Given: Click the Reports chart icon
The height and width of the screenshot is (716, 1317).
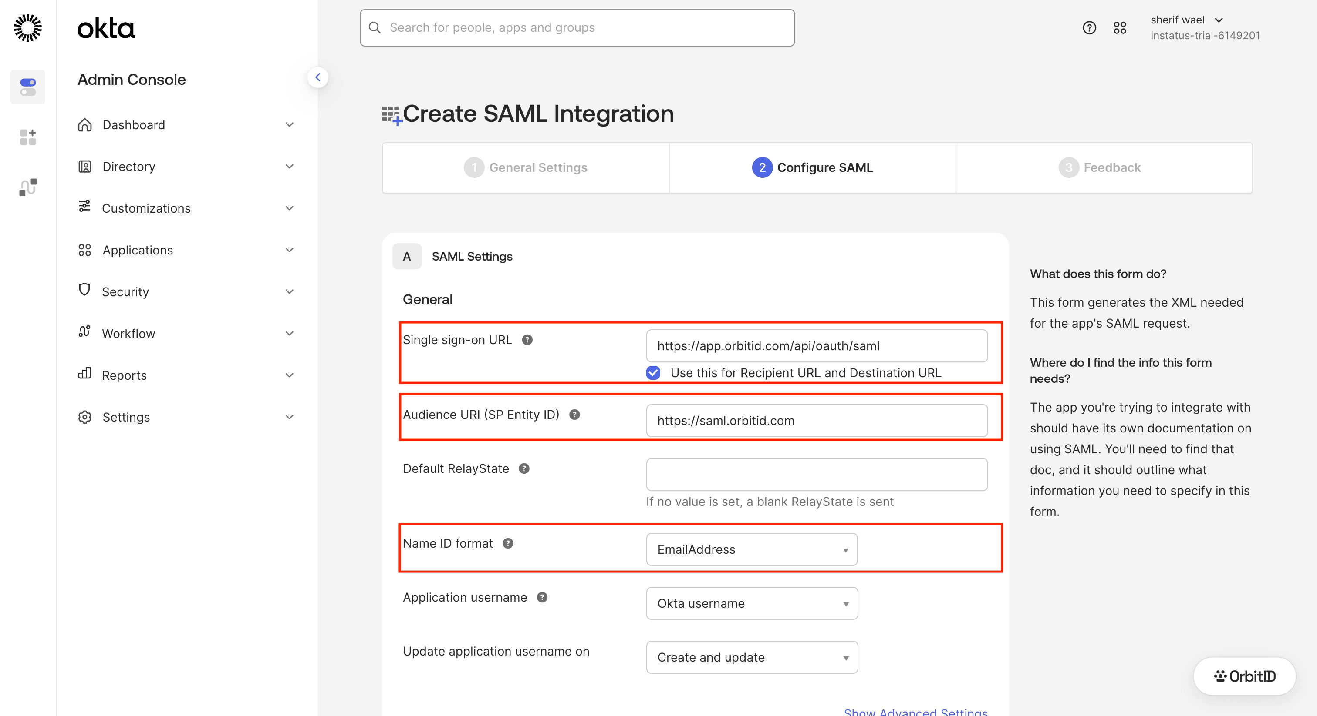Looking at the screenshot, I should coord(84,373).
